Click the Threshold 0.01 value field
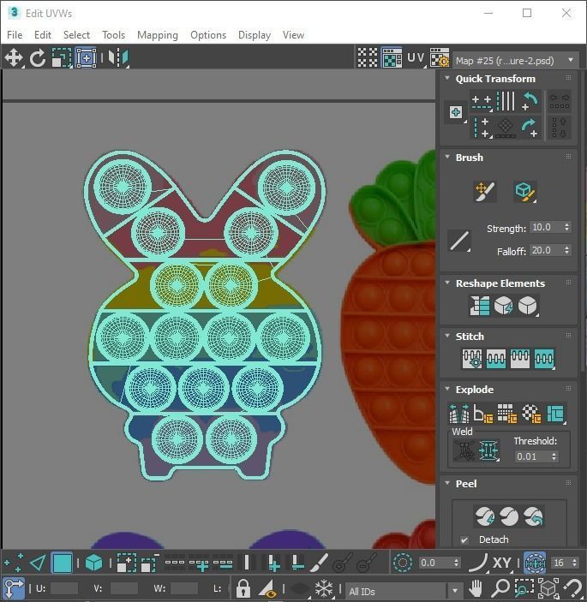587x602 pixels. (532, 456)
